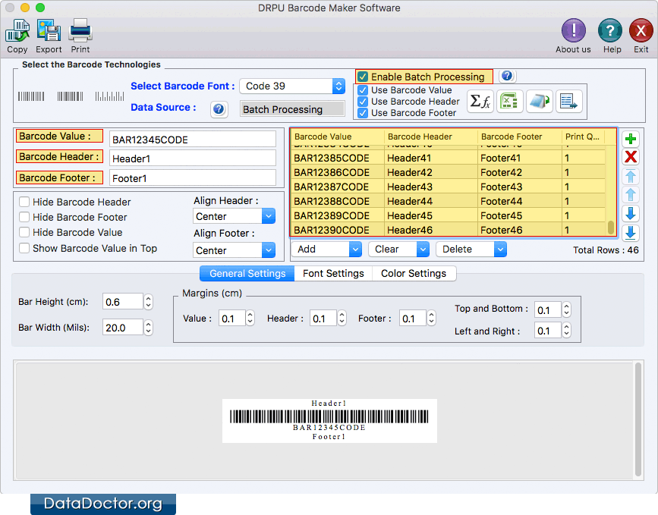Click the move row up arrow

click(x=631, y=195)
